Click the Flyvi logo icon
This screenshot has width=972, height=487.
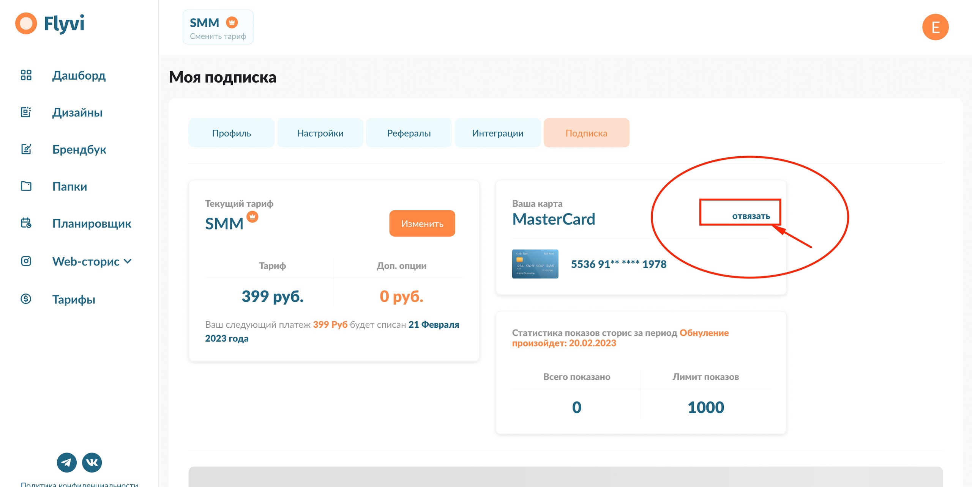(26, 24)
